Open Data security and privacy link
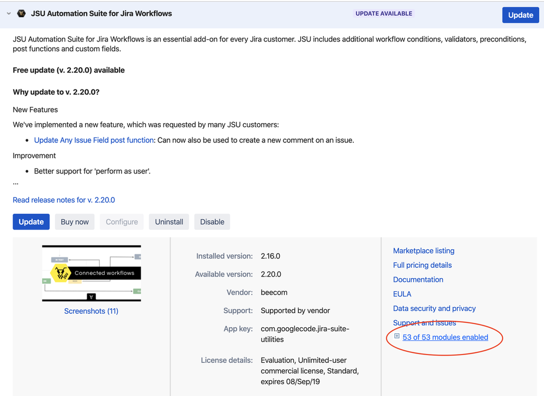Image resolution: width=544 pixels, height=396 pixels. pyautogui.click(x=434, y=308)
